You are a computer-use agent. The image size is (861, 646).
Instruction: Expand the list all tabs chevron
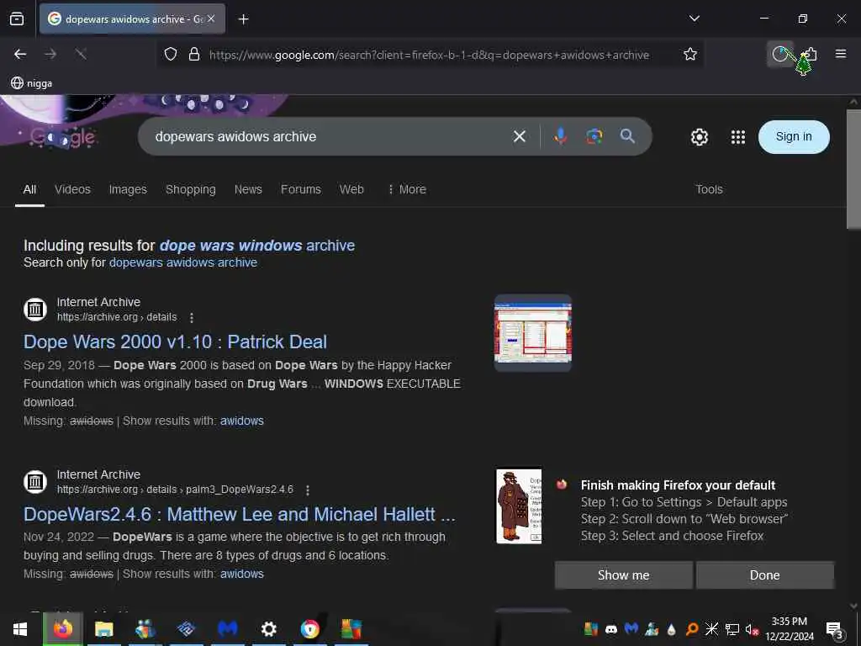tap(694, 19)
